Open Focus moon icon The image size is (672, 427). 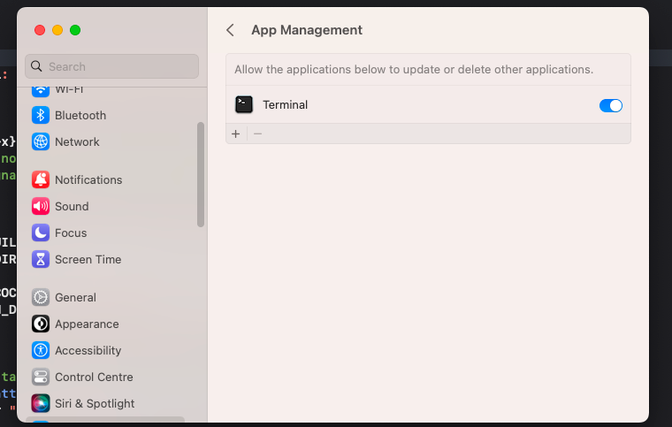(41, 233)
